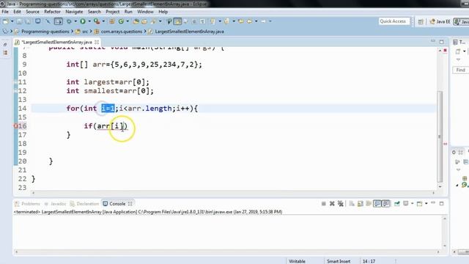Open the Edit menu
The image size is (469, 264).
(17, 12)
